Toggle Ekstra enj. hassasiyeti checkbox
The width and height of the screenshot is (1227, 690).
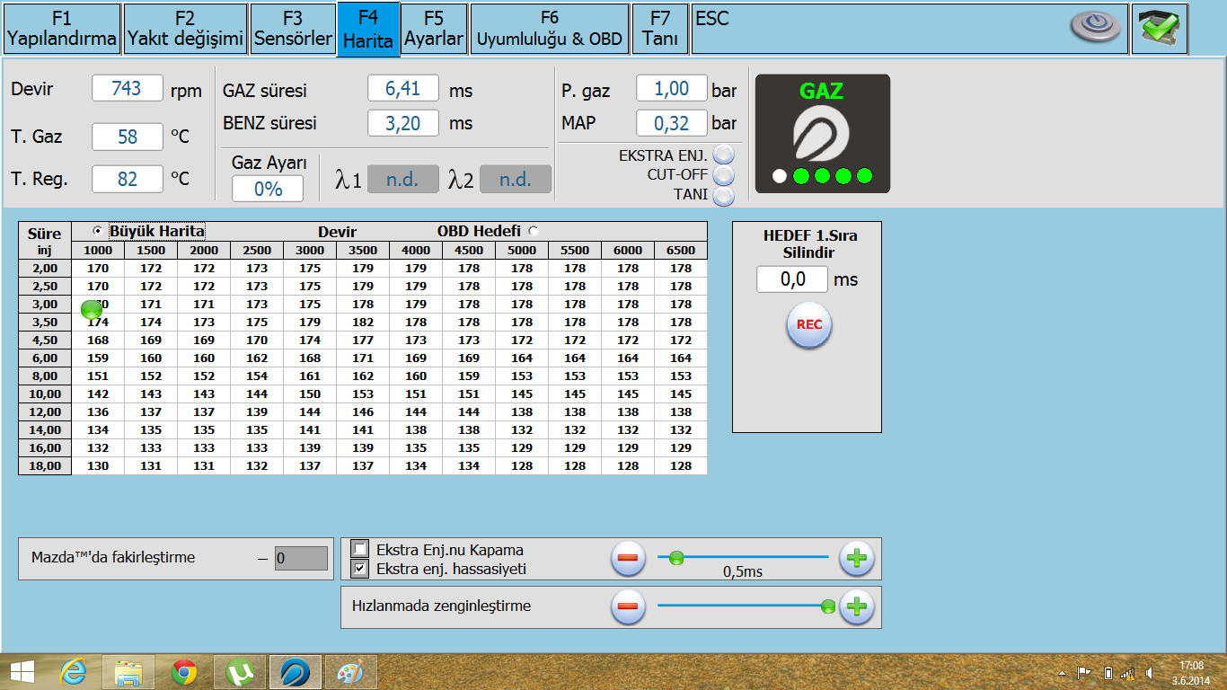[360, 568]
